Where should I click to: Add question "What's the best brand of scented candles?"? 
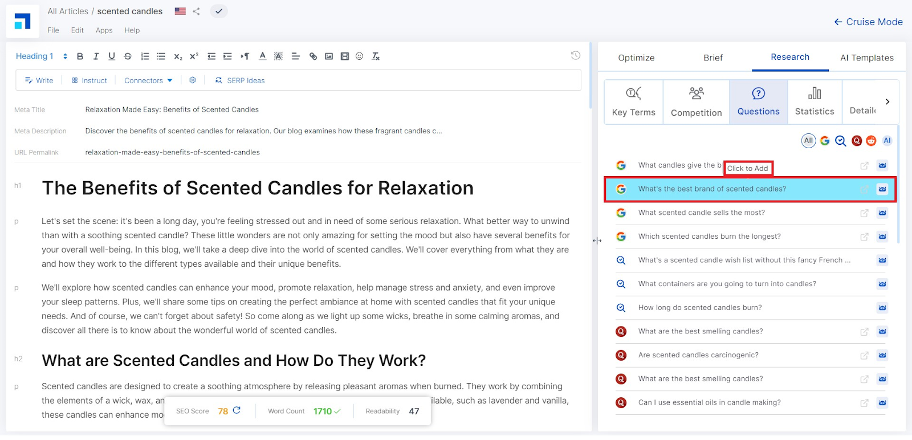click(750, 189)
